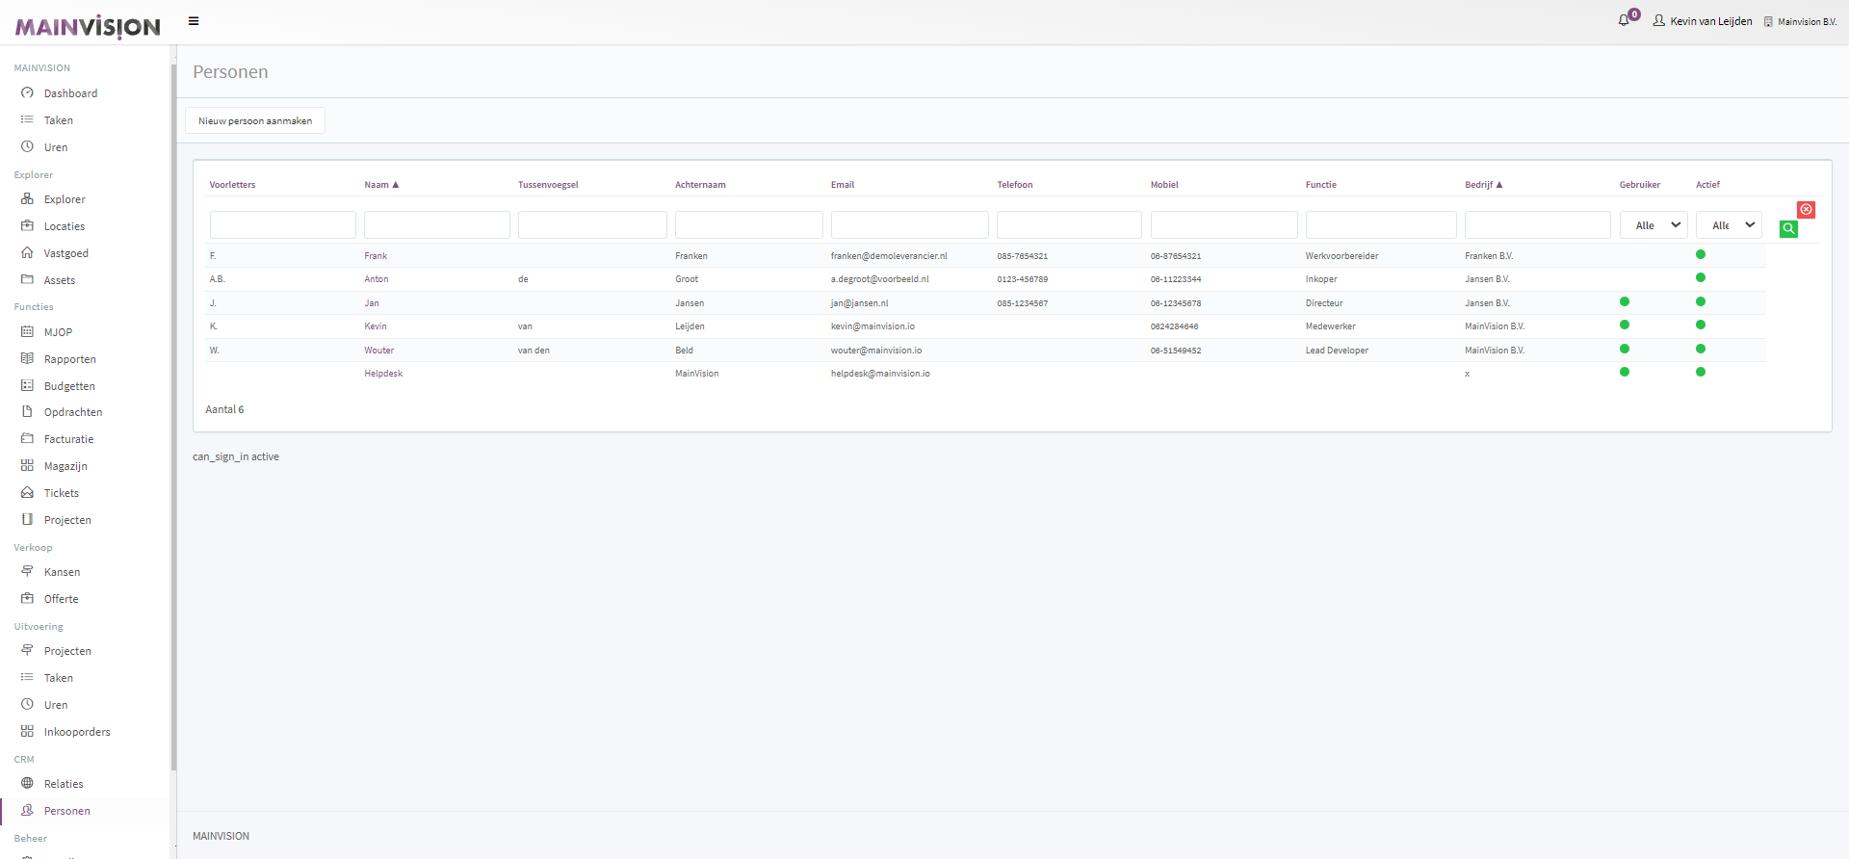This screenshot has height=859, width=1849.
Task: Toggle Actief green dot for Frank
Action: [1701, 255]
